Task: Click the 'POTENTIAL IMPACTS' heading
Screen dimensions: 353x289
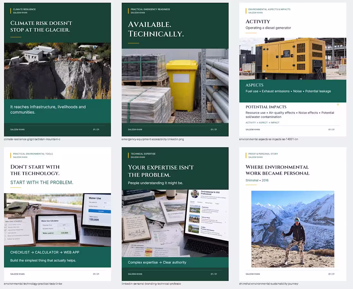Action: click(x=266, y=107)
